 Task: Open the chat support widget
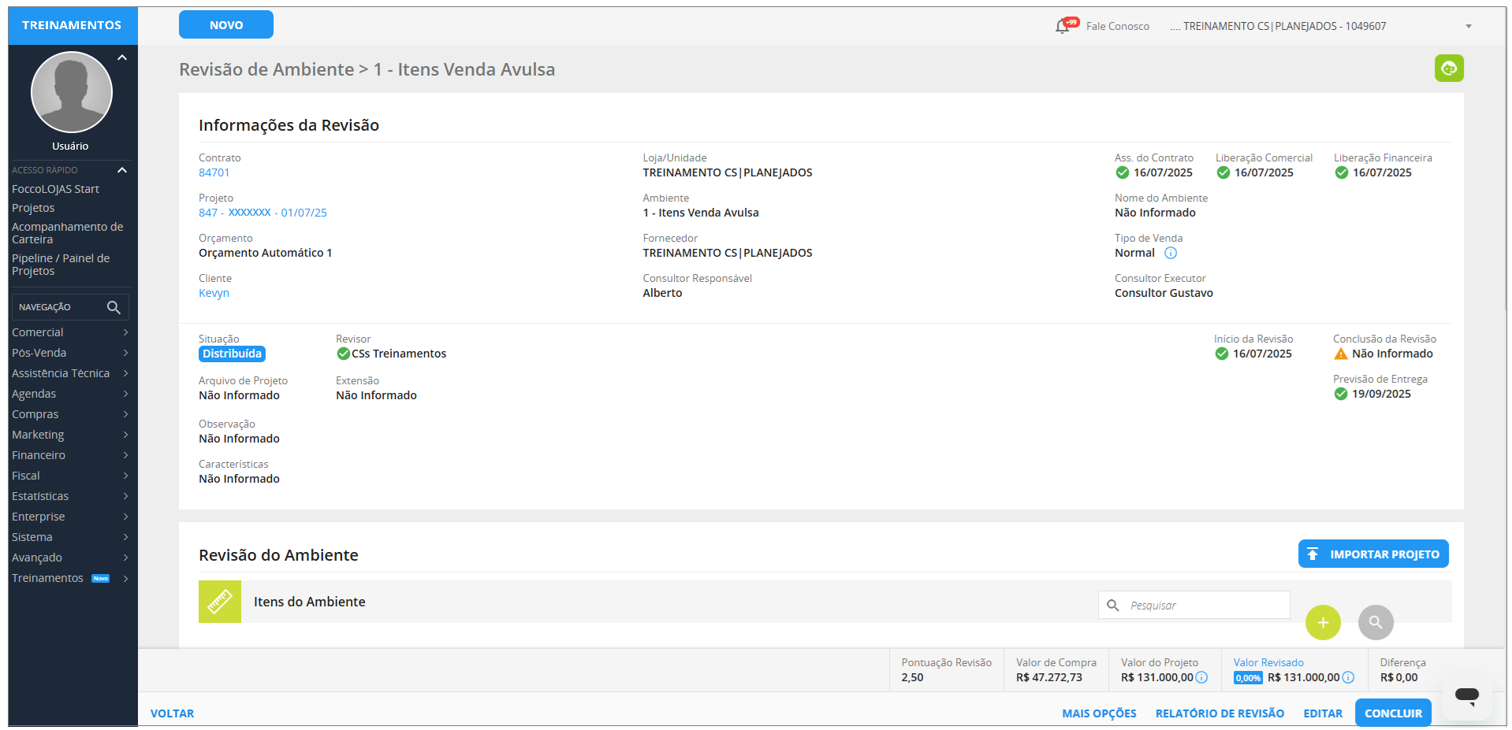click(1466, 695)
